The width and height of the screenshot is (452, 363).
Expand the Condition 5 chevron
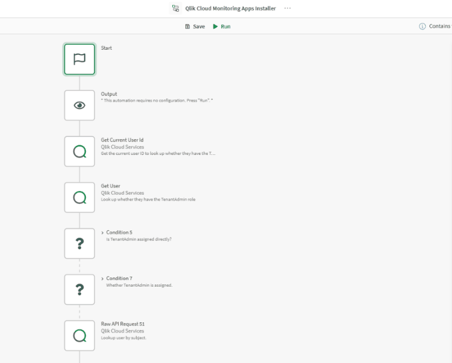[x=102, y=232]
